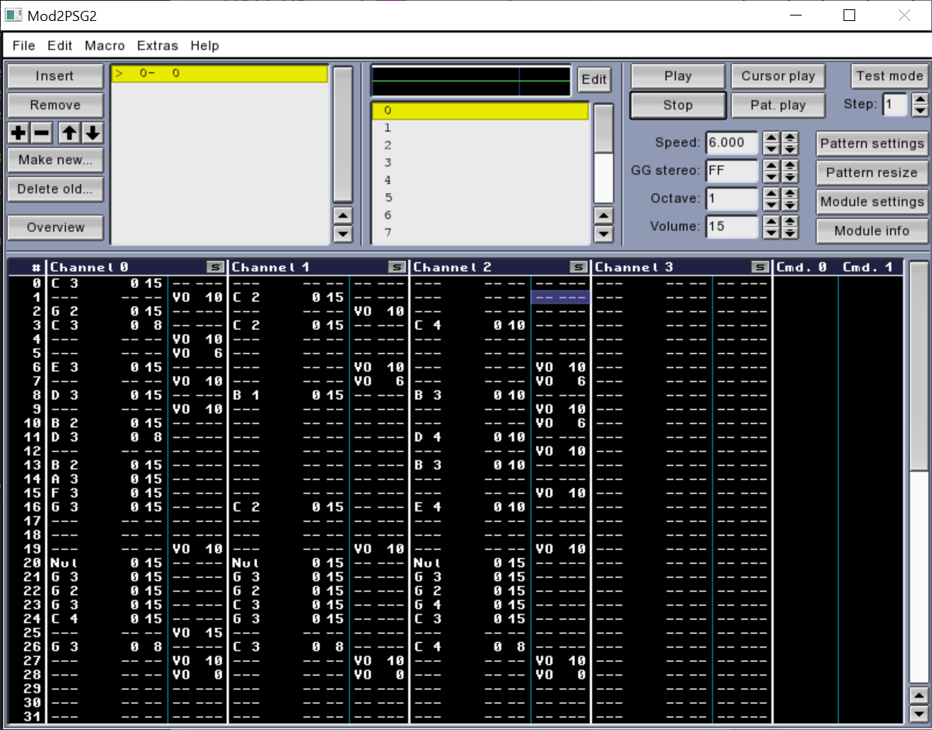The image size is (932, 730).
Task: Decrease Volume with the double down arrow
Action: [x=790, y=232]
